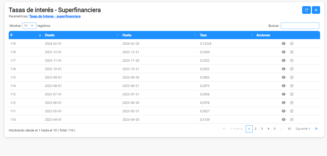Screen dimensions: 327x156
Task: Sort the table by Hasta column
Action: (x=159, y=35)
